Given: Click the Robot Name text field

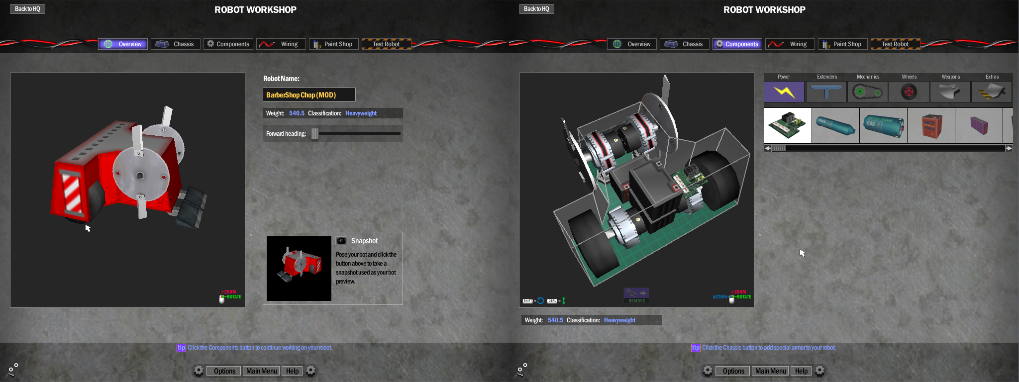Looking at the screenshot, I should 309,95.
